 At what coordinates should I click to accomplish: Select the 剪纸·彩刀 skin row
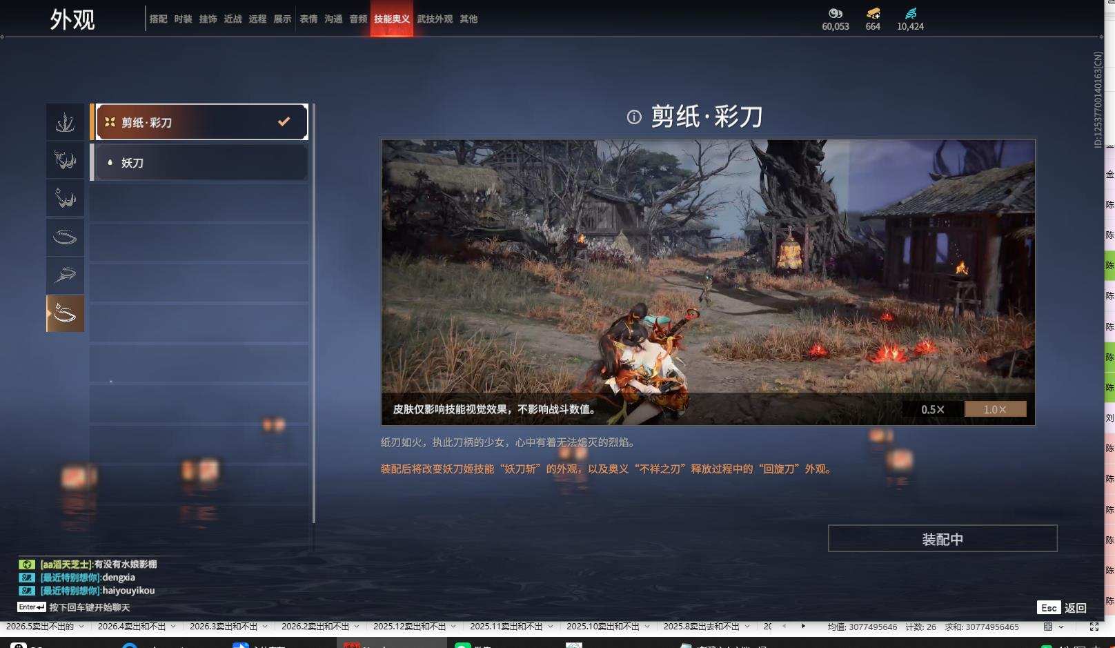(199, 122)
